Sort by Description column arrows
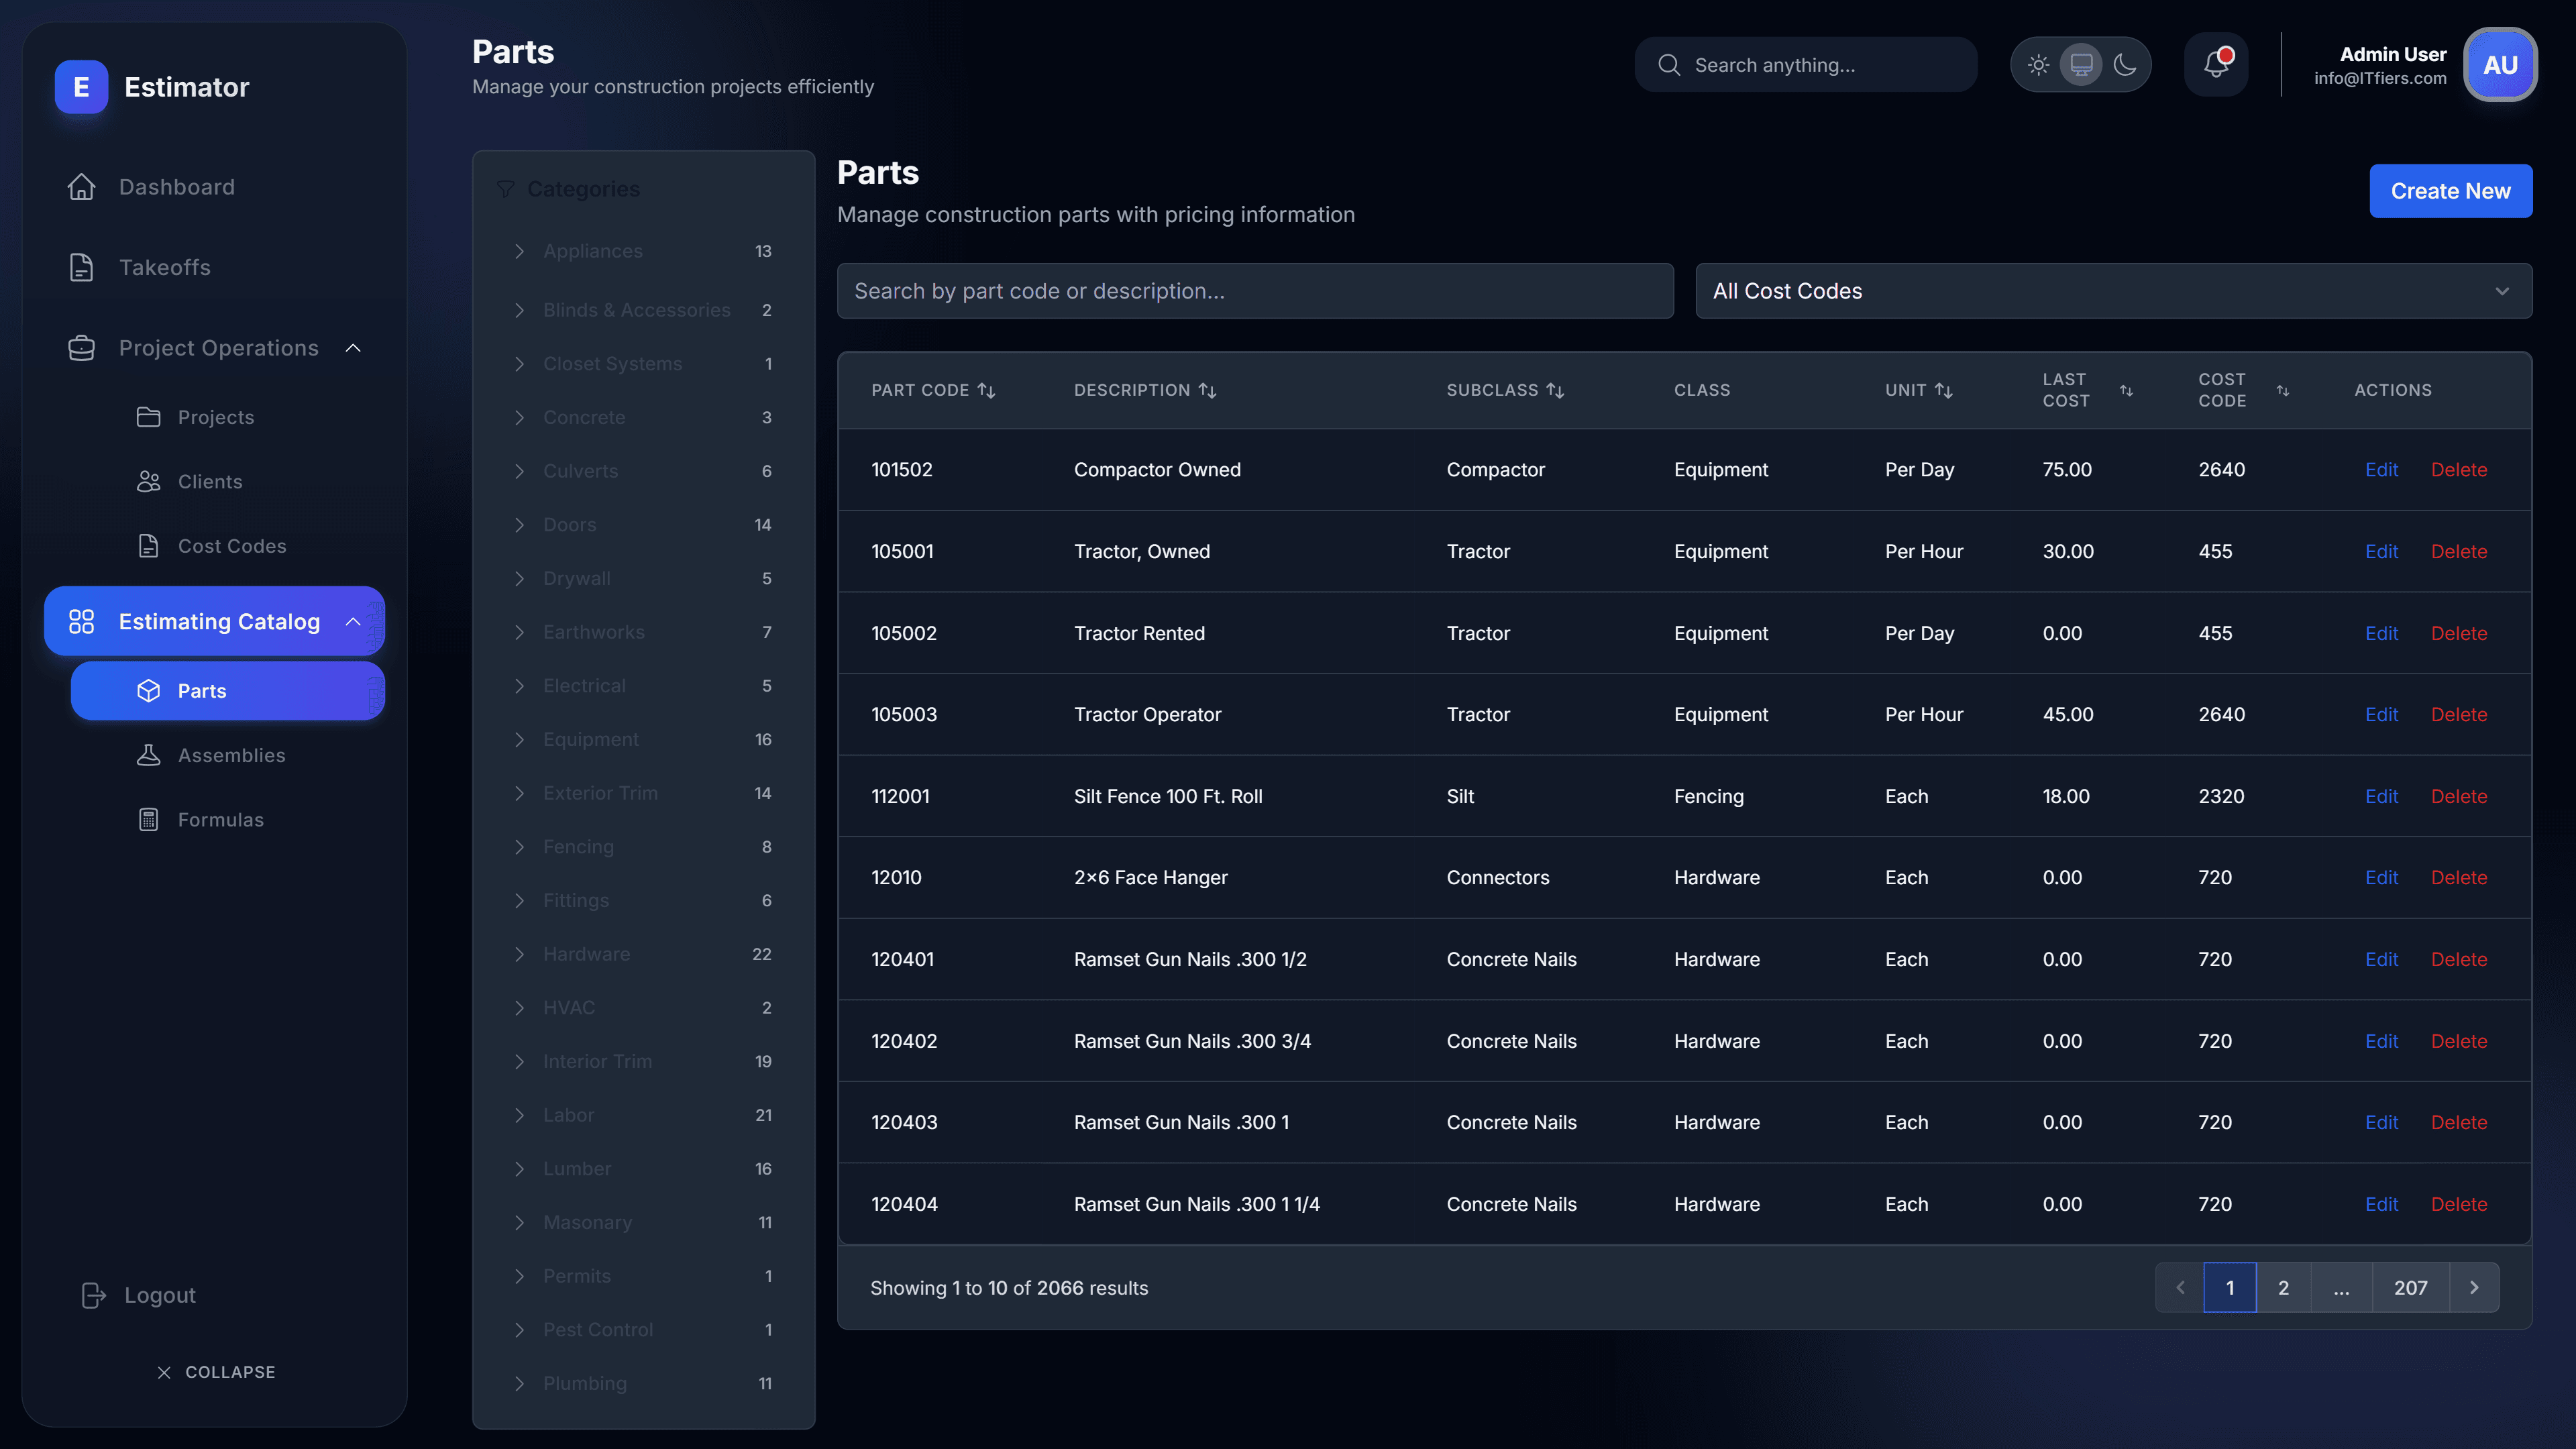The height and width of the screenshot is (1449, 2576). [x=1208, y=390]
